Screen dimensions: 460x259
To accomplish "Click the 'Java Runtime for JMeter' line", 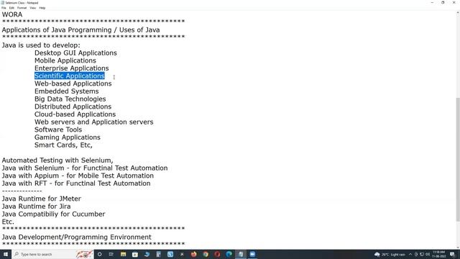I will coord(42,199).
